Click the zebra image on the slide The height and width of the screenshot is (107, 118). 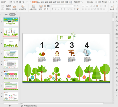(x=86, y=53)
